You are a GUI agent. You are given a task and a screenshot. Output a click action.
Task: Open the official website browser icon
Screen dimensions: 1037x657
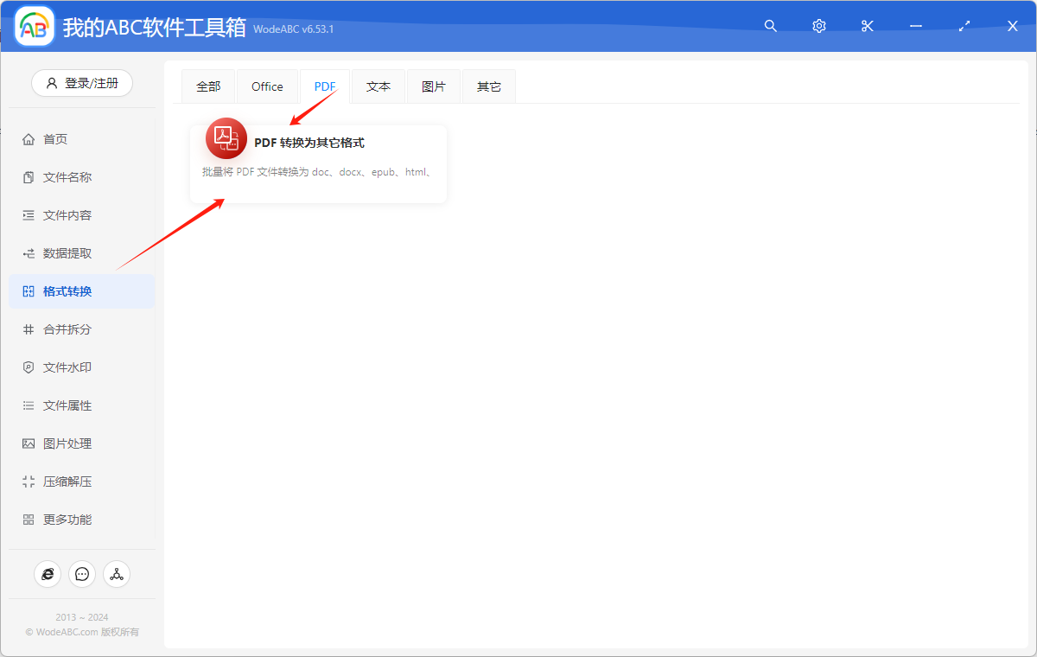48,573
